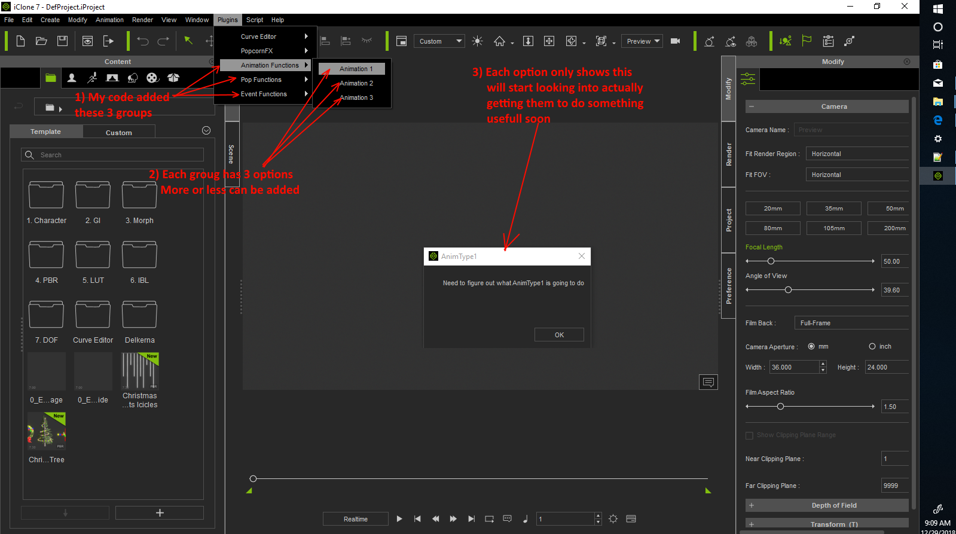Image resolution: width=956 pixels, height=534 pixels.
Task: Open the Script menu
Action: coord(255,20)
